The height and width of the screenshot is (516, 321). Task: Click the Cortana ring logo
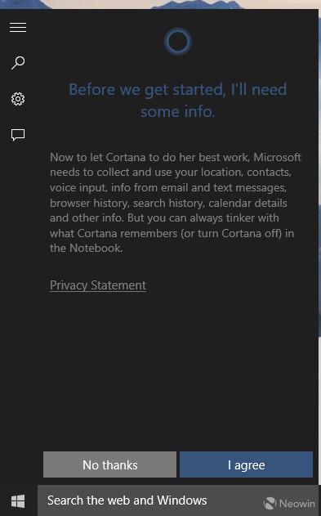click(177, 42)
